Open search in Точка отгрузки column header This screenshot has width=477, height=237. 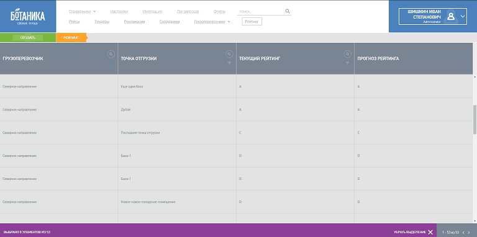229,54
